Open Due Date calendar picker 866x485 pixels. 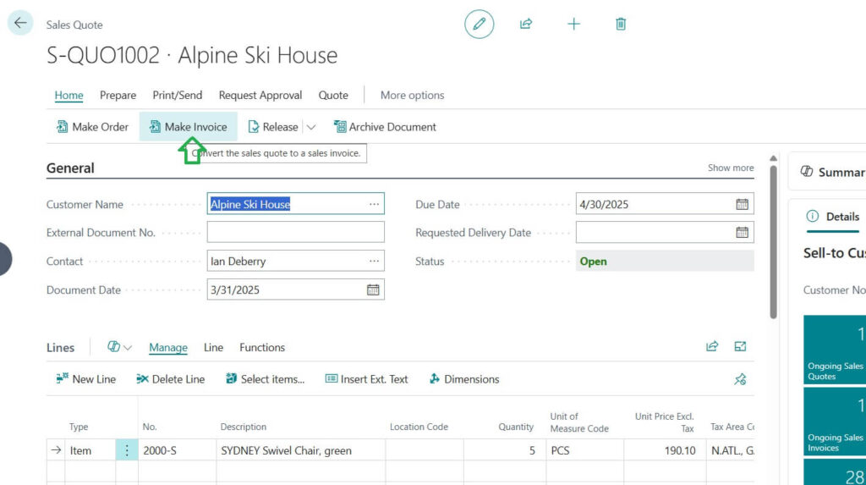[x=742, y=204]
